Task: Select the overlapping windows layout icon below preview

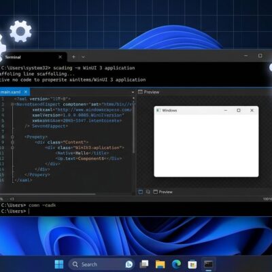Action: point(148,192)
